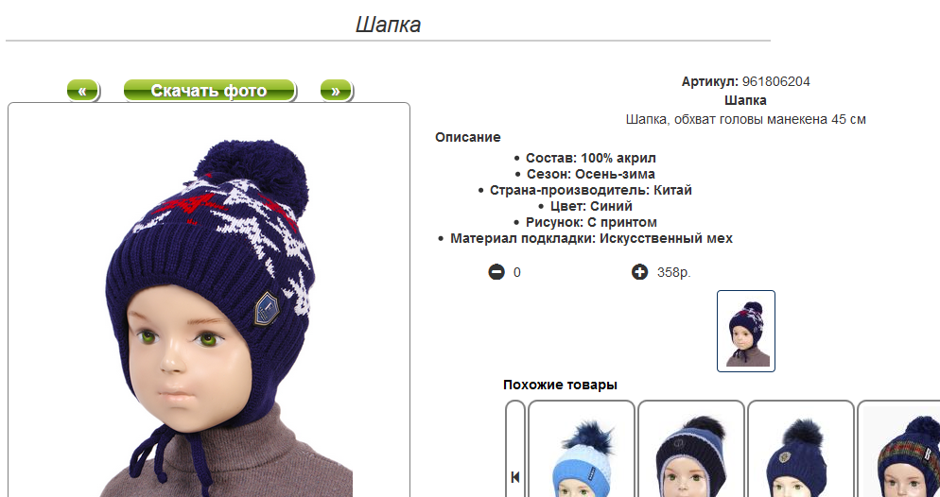
Task: Download the photo via Скачать фото
Action: point(209,91)
